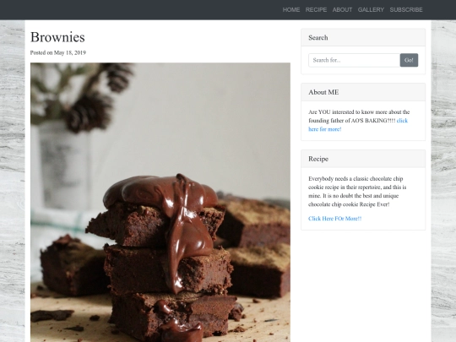The width and height of the screenshot is (456, 342).
Task: Click the 'Posted on May 18, 2019' text
Action: (58, 52)
